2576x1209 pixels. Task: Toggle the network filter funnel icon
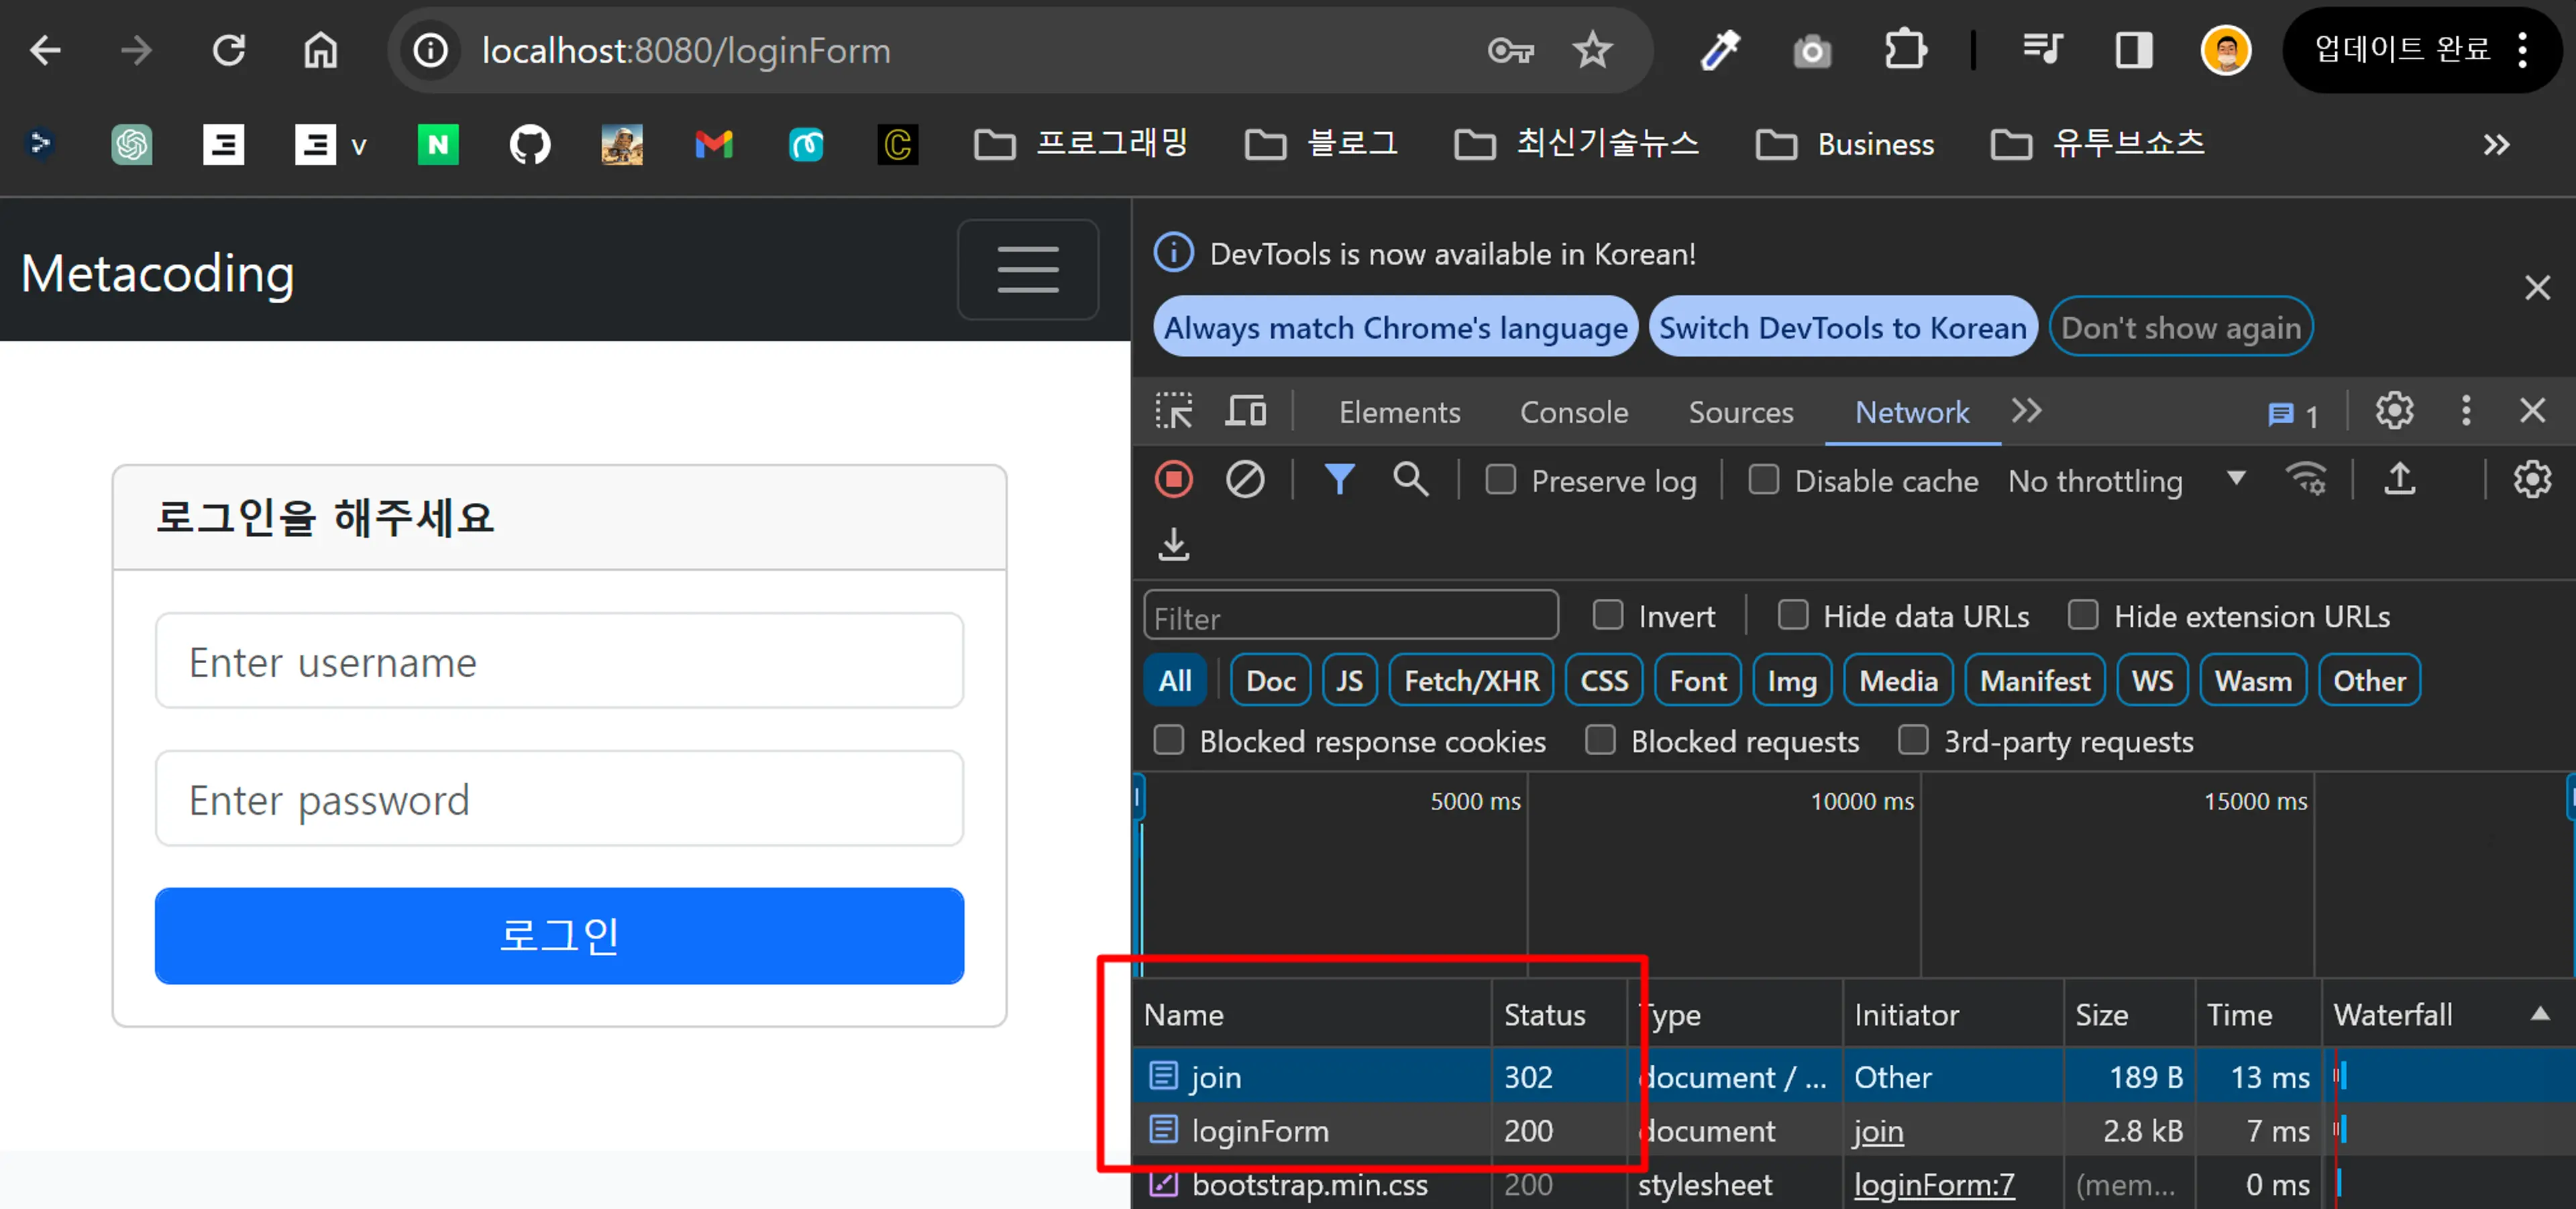click(1339, 479)
